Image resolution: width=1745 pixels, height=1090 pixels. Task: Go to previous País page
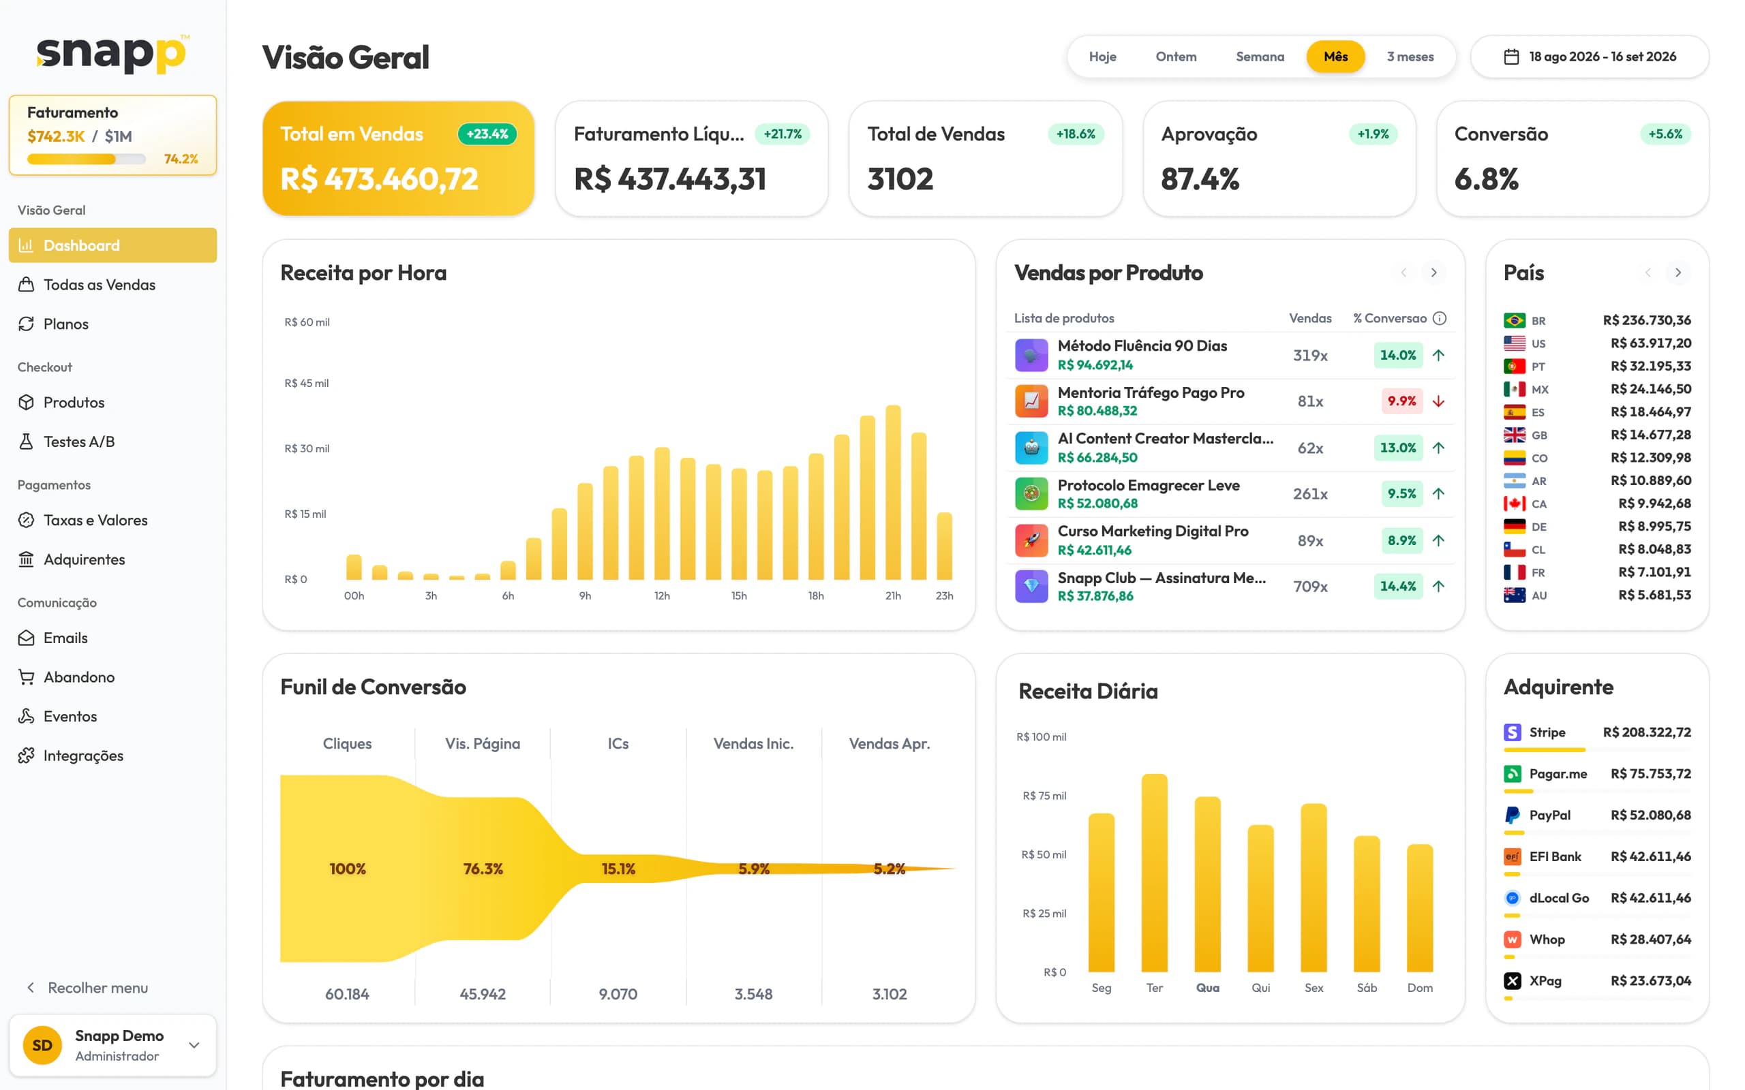[1648, 272]
